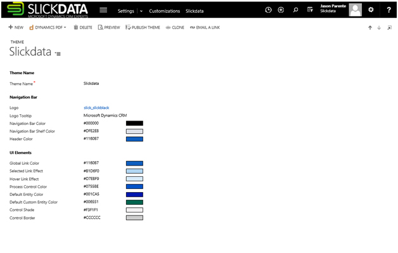Edit the Default Entity Color hex value

(x=91, y=194)
